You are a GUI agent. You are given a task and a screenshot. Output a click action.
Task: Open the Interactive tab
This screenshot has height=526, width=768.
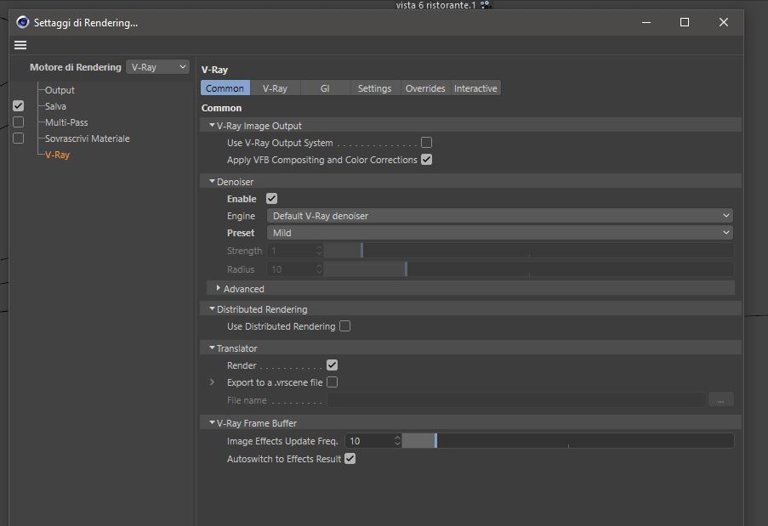[475, 88]
